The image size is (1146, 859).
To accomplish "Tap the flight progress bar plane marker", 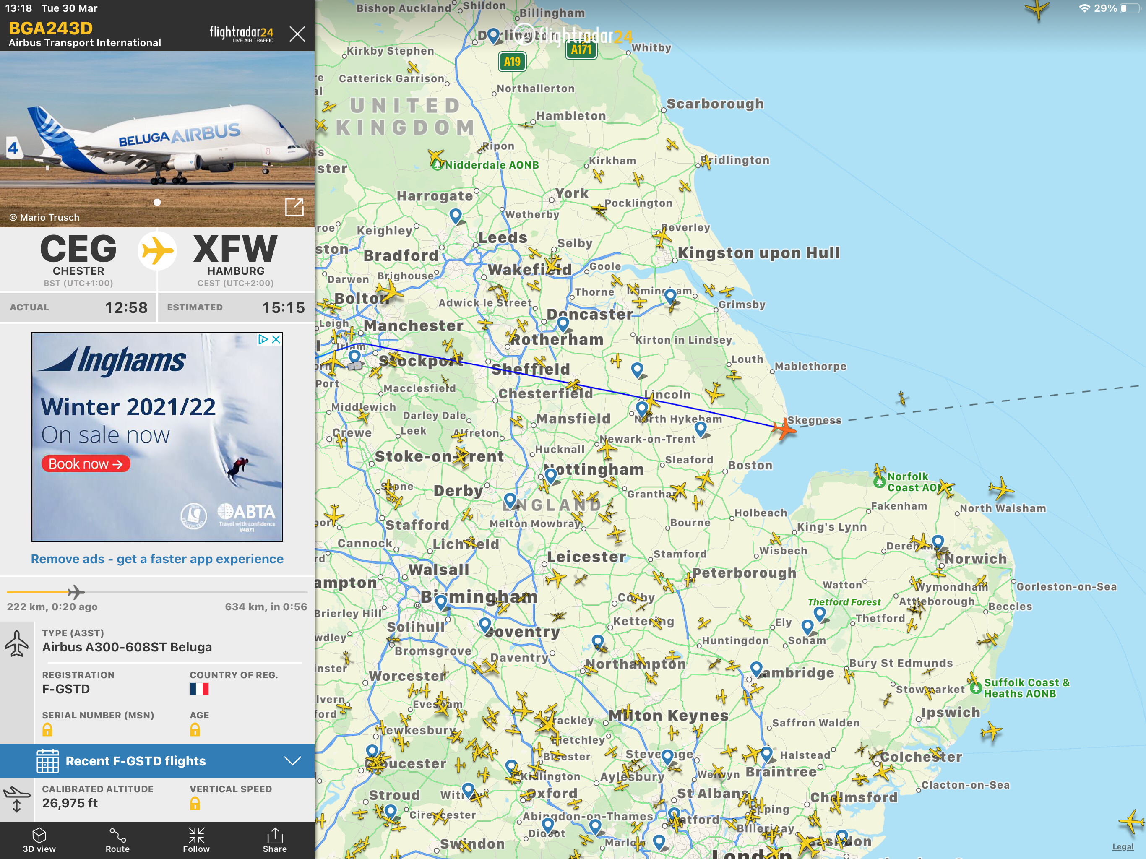I will click(76, 592).
